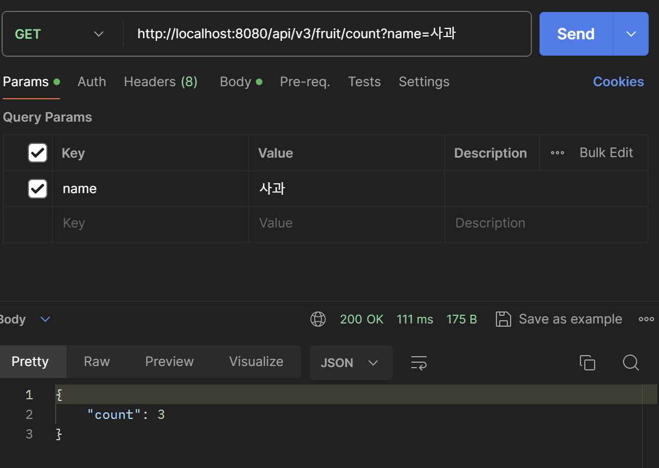Open the JSON format dropdown

pyautogui.click(x=351, y=363)
